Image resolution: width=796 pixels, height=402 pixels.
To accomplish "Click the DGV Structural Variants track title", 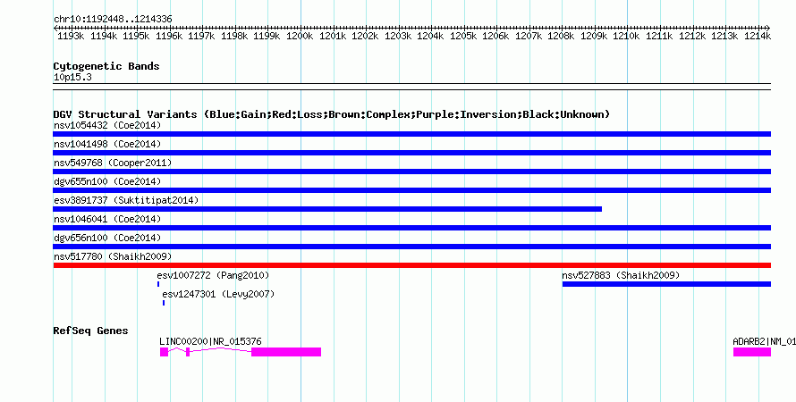I will [x=332, y=114].
